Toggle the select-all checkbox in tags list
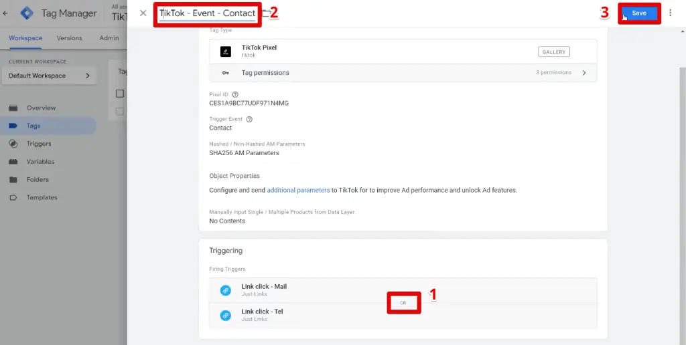Screen dimensions: 686x345 click(120, 94)
